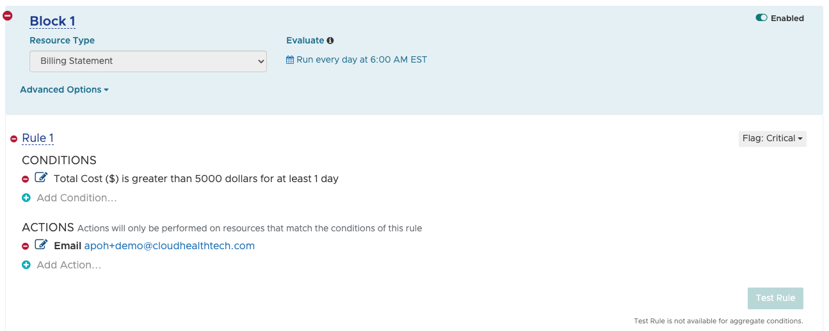The width and height of the screenshot is (829, 331).
Task: Open the Resource Type dropdown
Action: click(148, 61)
